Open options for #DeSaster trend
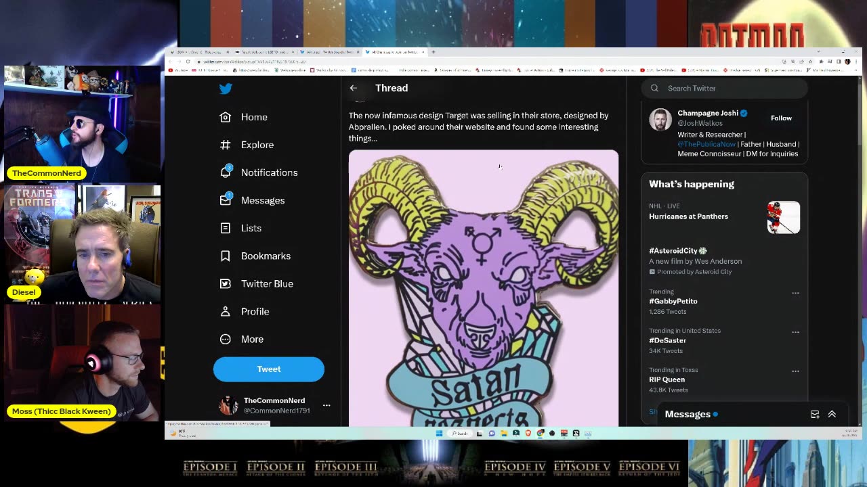 click(x=795, y=332)
